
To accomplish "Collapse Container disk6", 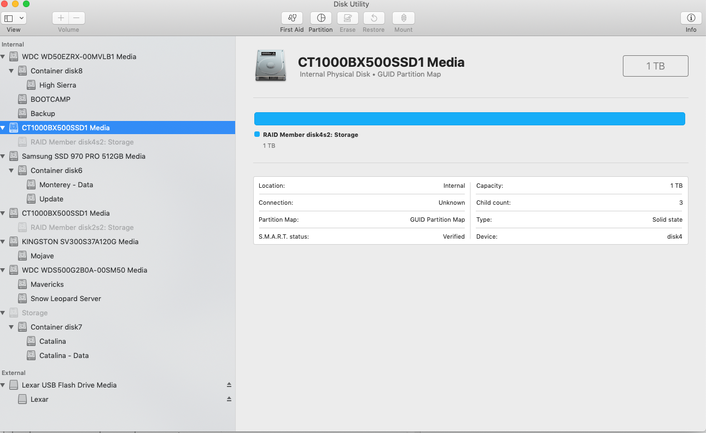I will tap(12, 170).
